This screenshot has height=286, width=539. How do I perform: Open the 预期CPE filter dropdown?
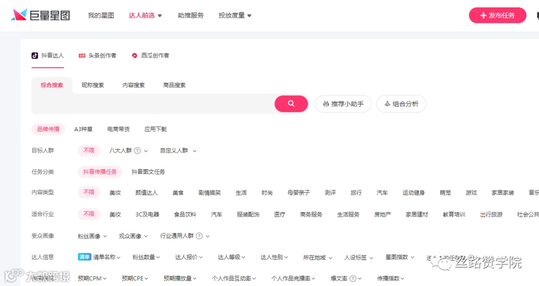(x=135, y=279)
